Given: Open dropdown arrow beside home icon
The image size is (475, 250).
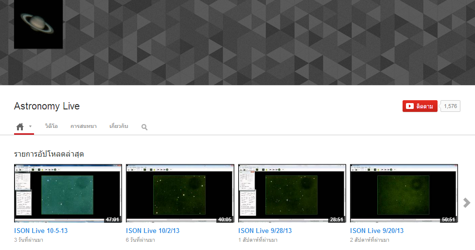Looking at the screenshot, I should coord(30,126).
